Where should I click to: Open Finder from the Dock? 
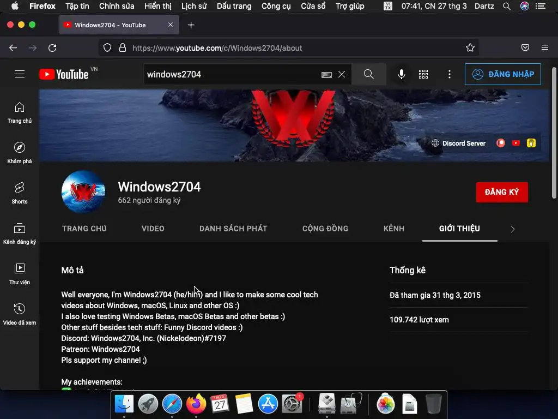124,404
